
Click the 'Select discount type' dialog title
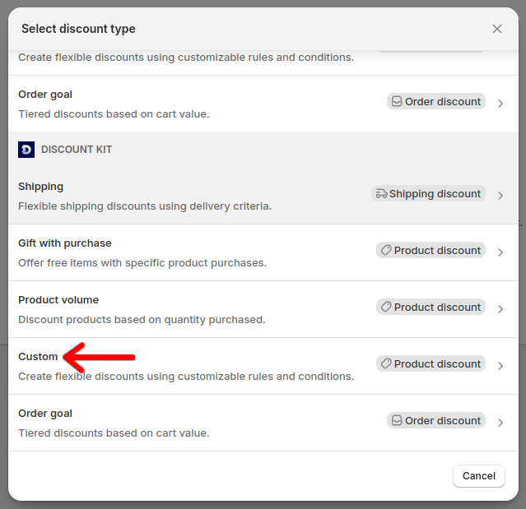(78, 29)
